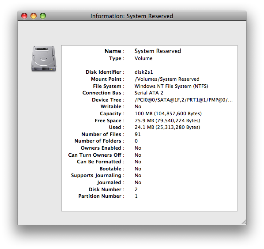Click the Supports Journaling value 'No'
The image size is (264, 249).
tap(138, 175)
